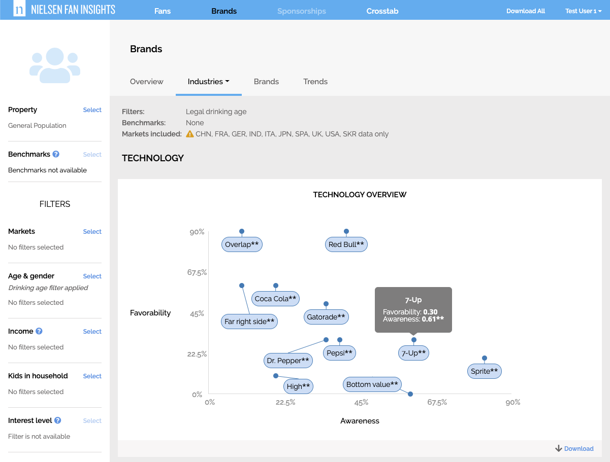The width and height of the screenshot is (610, 462).
Task: Click the warning triangle beside markets included
Action: click(x=189, y=134)
